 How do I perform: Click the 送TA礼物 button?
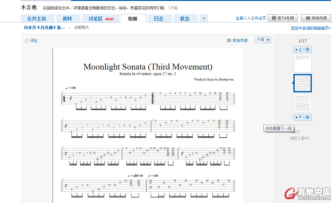[x=283, y=18]
